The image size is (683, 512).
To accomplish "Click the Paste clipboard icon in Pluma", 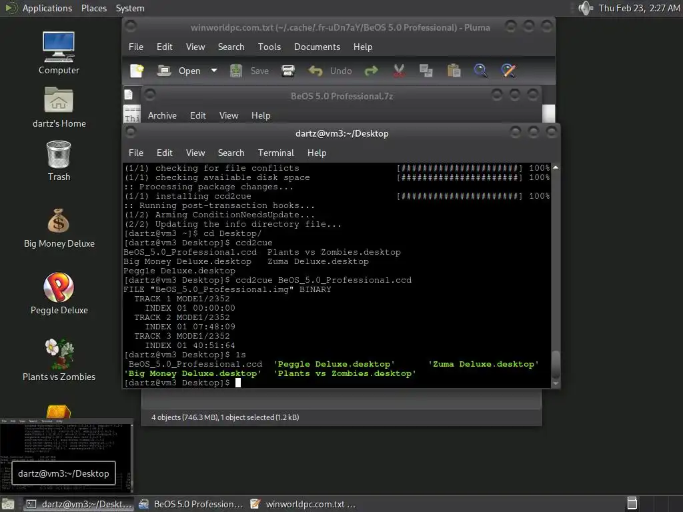I will [x=454, y=71].
